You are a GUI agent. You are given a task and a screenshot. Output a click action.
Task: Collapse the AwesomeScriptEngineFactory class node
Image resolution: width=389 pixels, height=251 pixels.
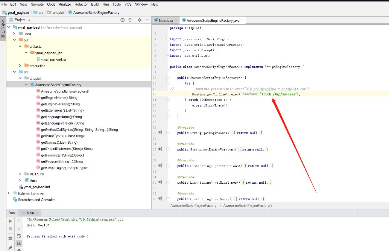point(26,85)
